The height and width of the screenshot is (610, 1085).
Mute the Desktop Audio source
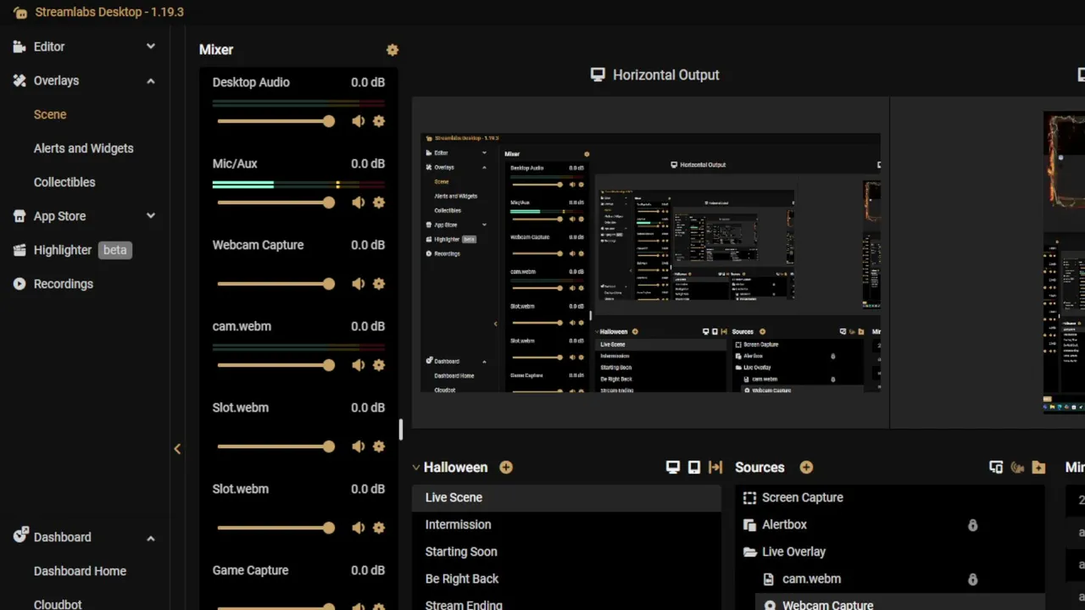coord(359,121)
